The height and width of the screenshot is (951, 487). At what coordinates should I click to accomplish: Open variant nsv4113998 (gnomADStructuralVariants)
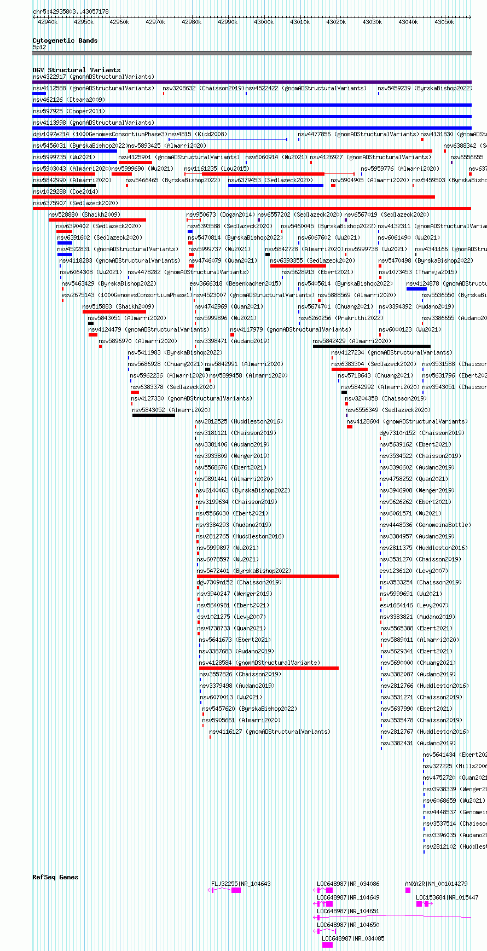pyautogui.click(x=94, y=123)
